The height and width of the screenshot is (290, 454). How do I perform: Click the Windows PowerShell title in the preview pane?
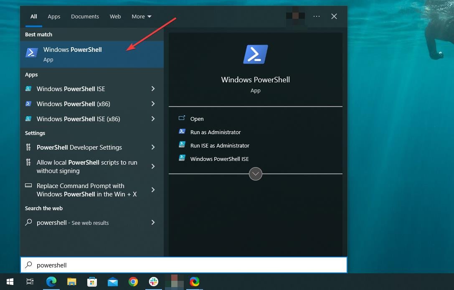(255, 80)
